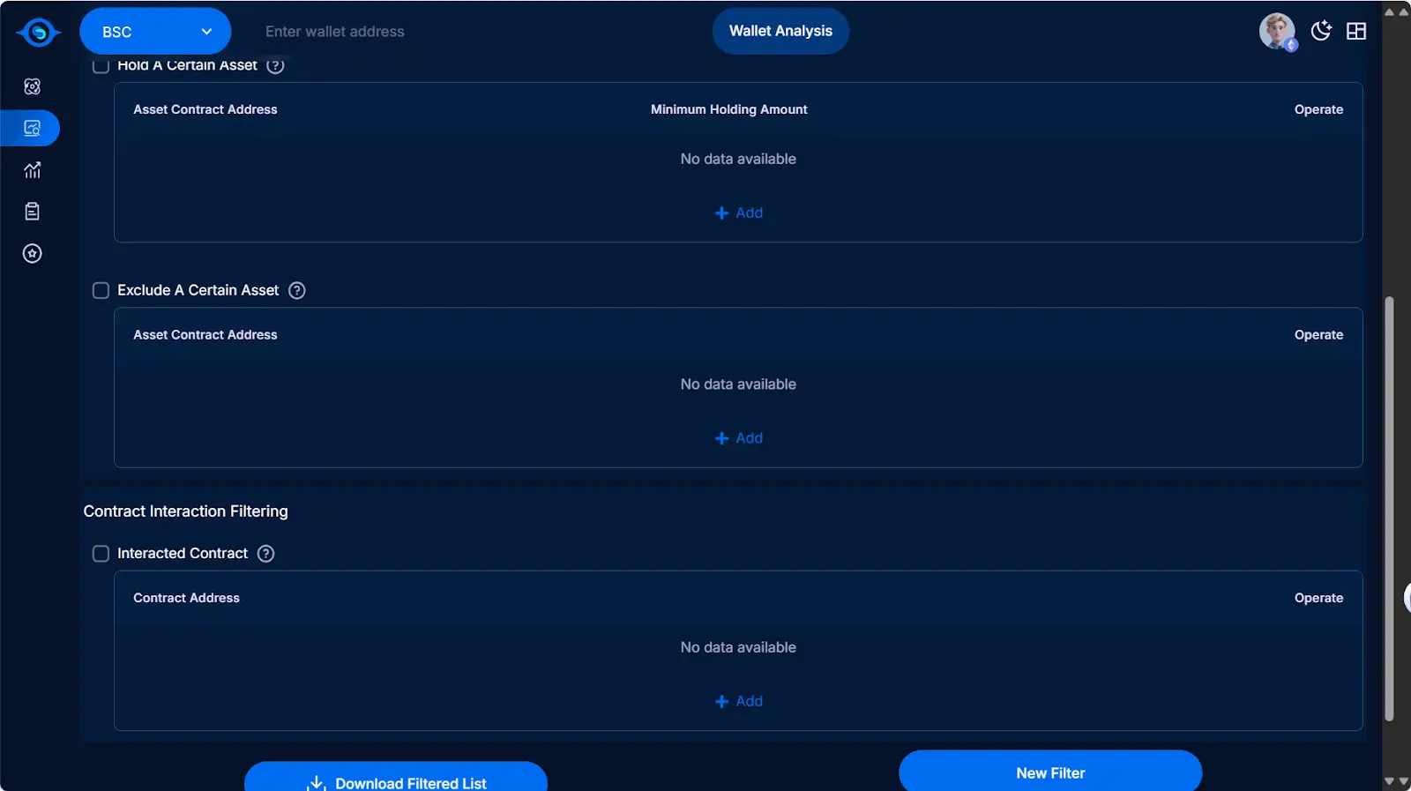Select the active chart-search sidebar tab
1411x791 pixels.
point(33,129)
